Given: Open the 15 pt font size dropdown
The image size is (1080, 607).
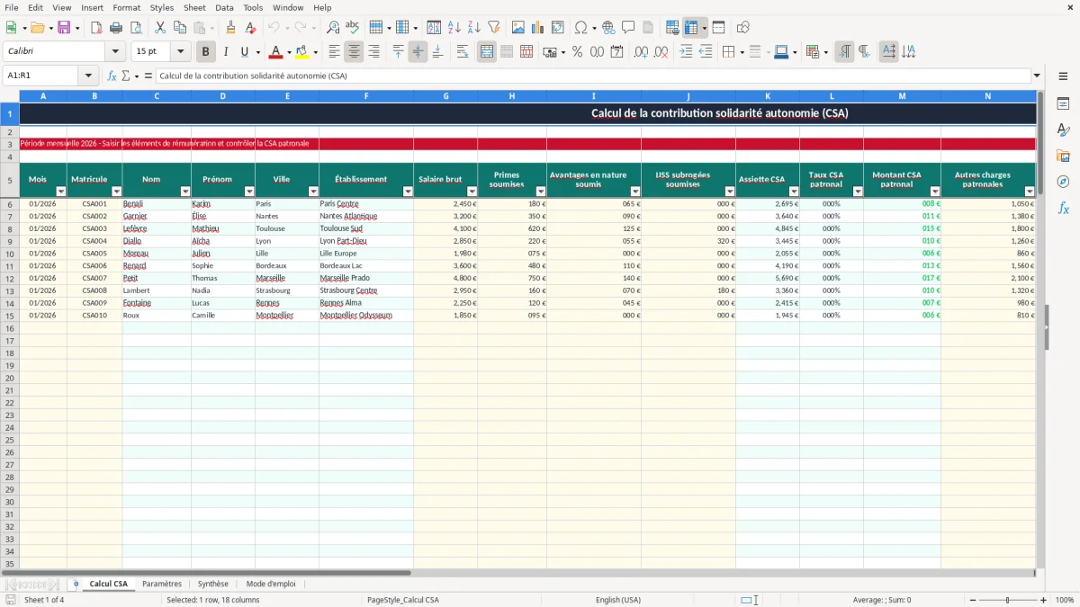Looking at the screenshot, I should 180,52.
